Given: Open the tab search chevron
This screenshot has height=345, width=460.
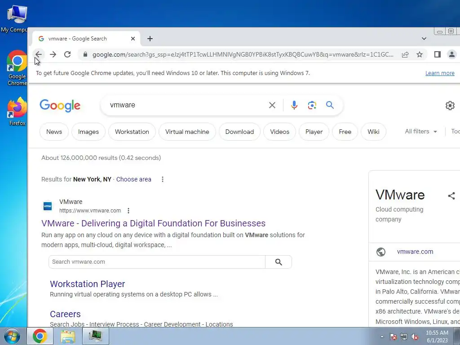Looking at the screenshot, I should point(424,39).
